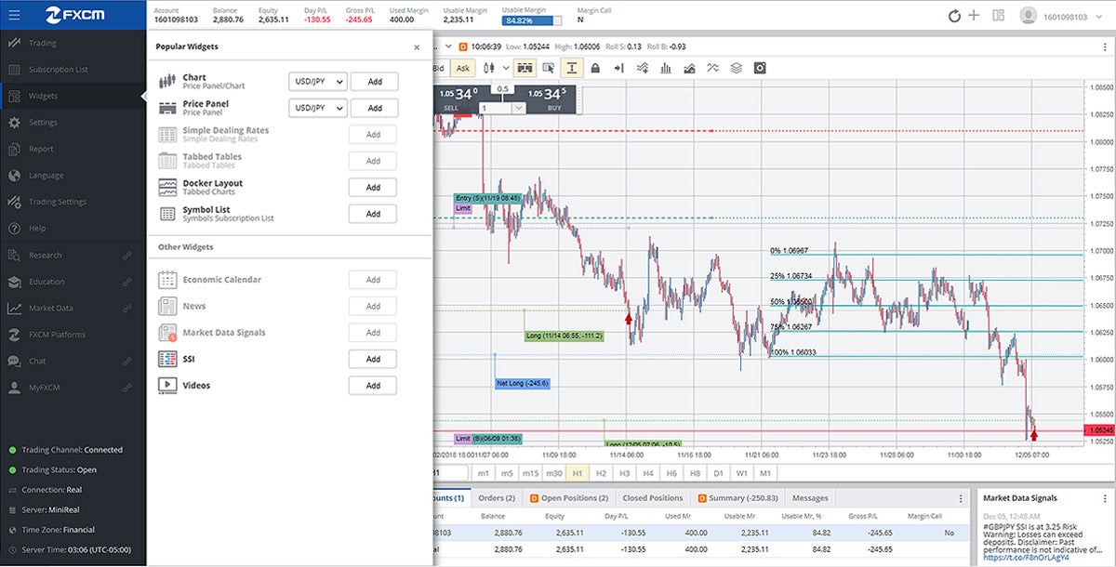
Task: Click the layout icon beside the plus
Action: coord(998,15)
